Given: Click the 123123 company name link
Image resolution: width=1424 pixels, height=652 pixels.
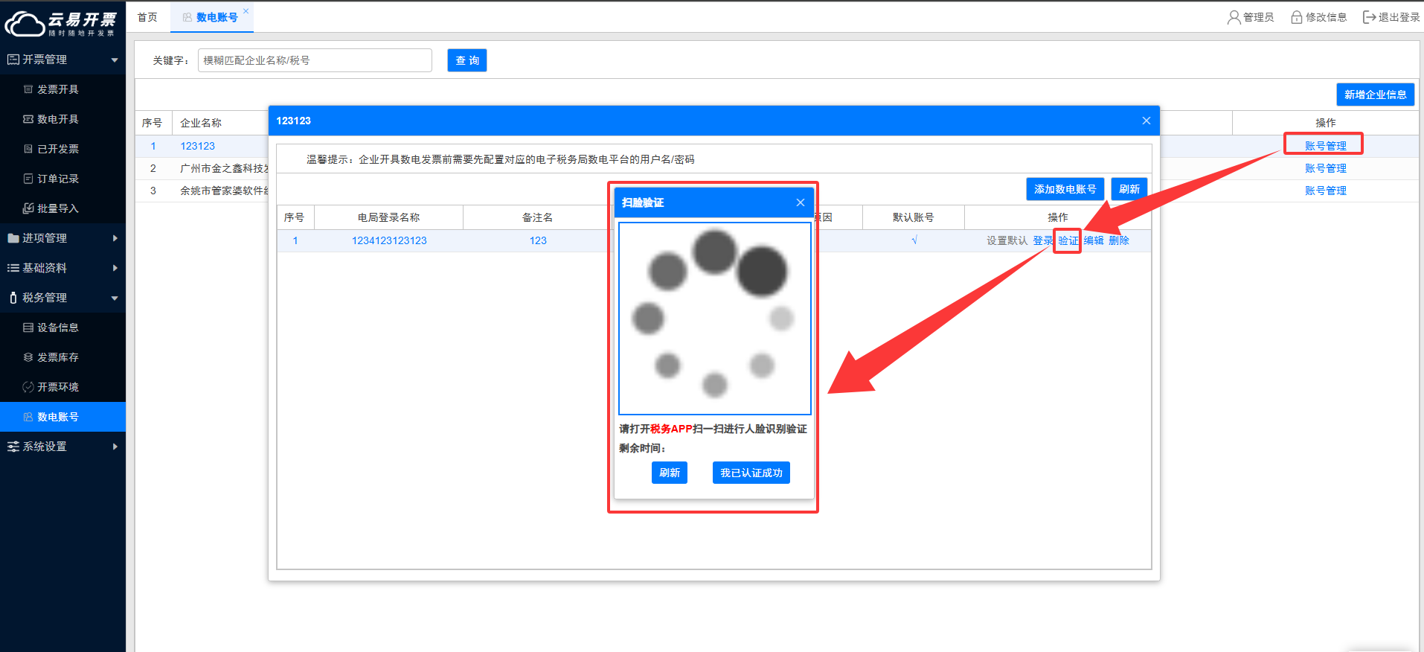Looking at the screenshot, I should (197, 146).
